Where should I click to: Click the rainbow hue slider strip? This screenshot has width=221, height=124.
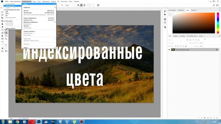[218, 23]
